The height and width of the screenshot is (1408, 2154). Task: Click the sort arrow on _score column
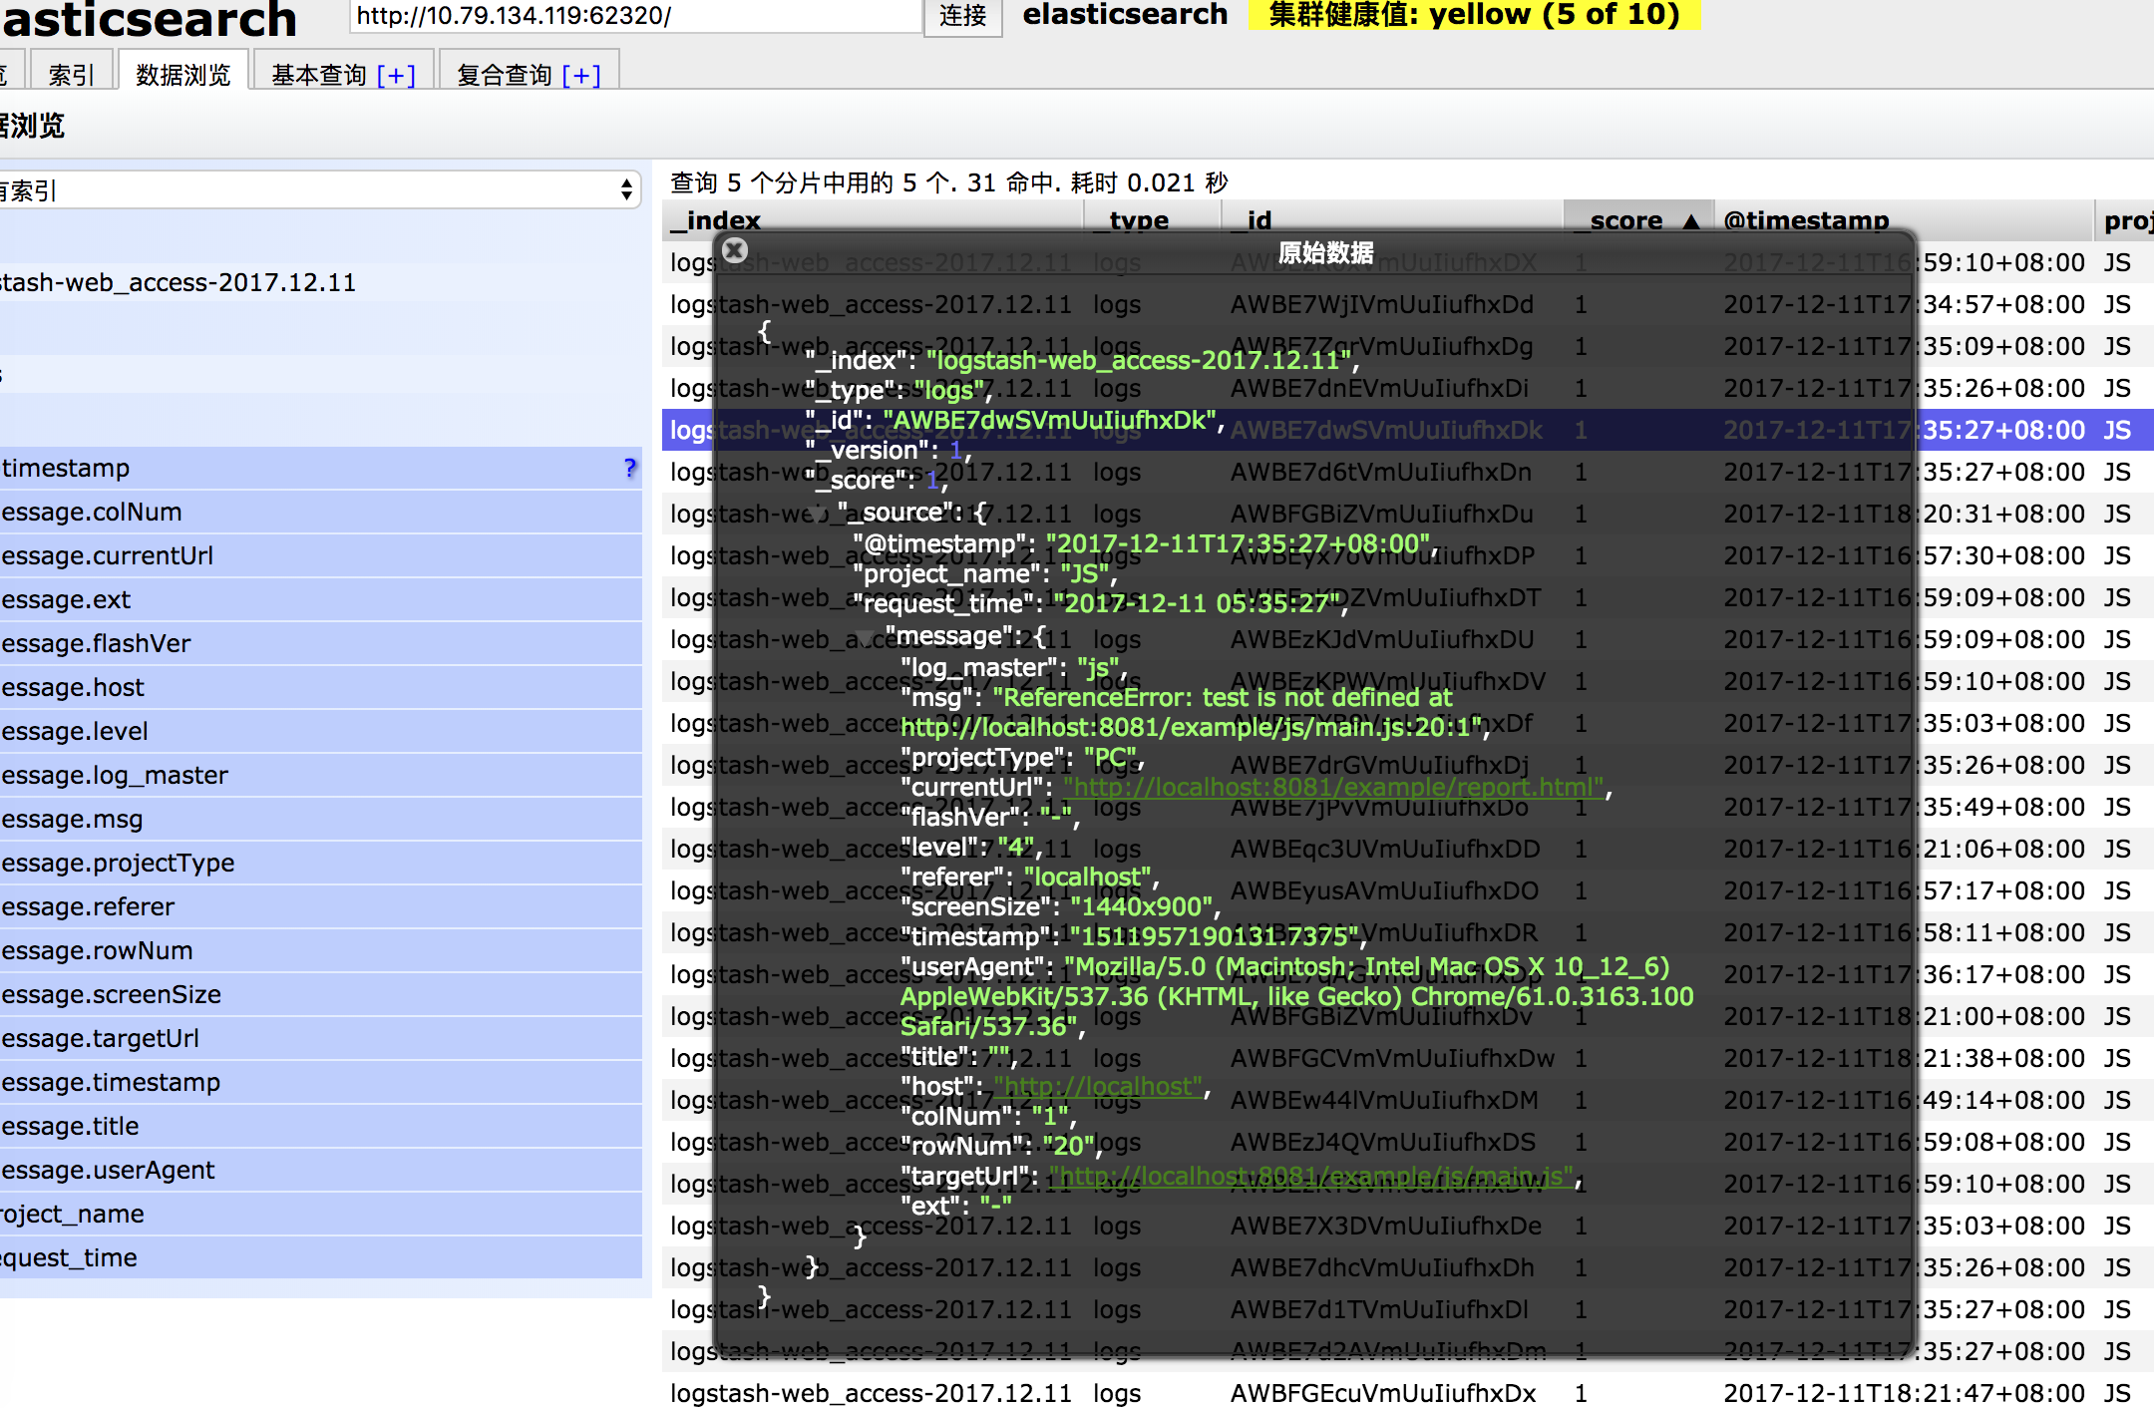[1691, 221]
